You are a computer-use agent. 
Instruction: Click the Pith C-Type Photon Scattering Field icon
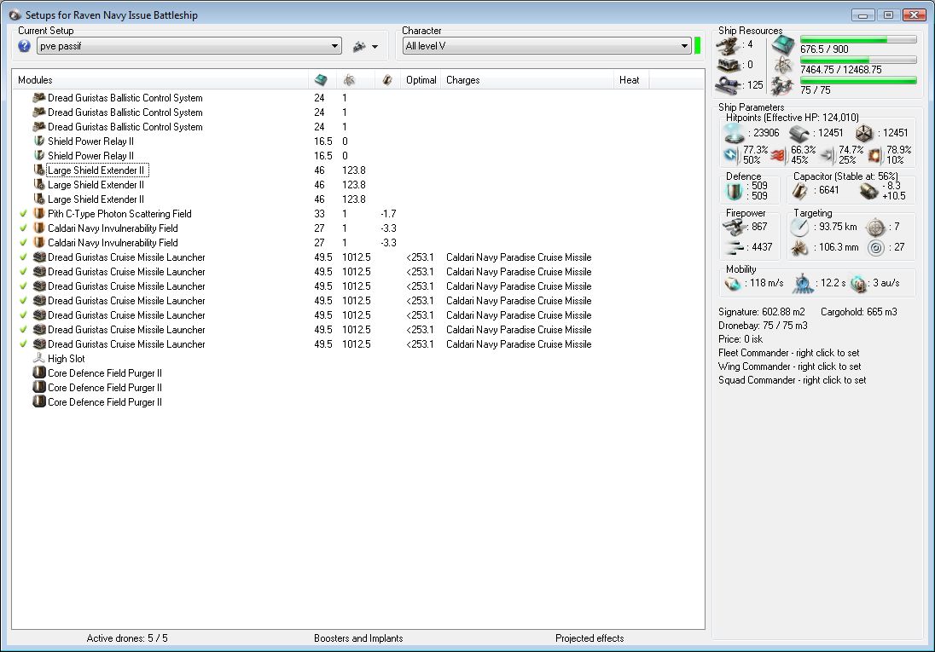pos(39,213)
